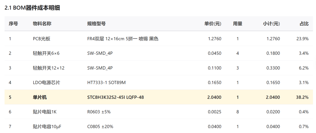Viewport: 316px width, 133px height.
Task: Click the 23.9% percentage cell
Action: click(x=303, y=39)
